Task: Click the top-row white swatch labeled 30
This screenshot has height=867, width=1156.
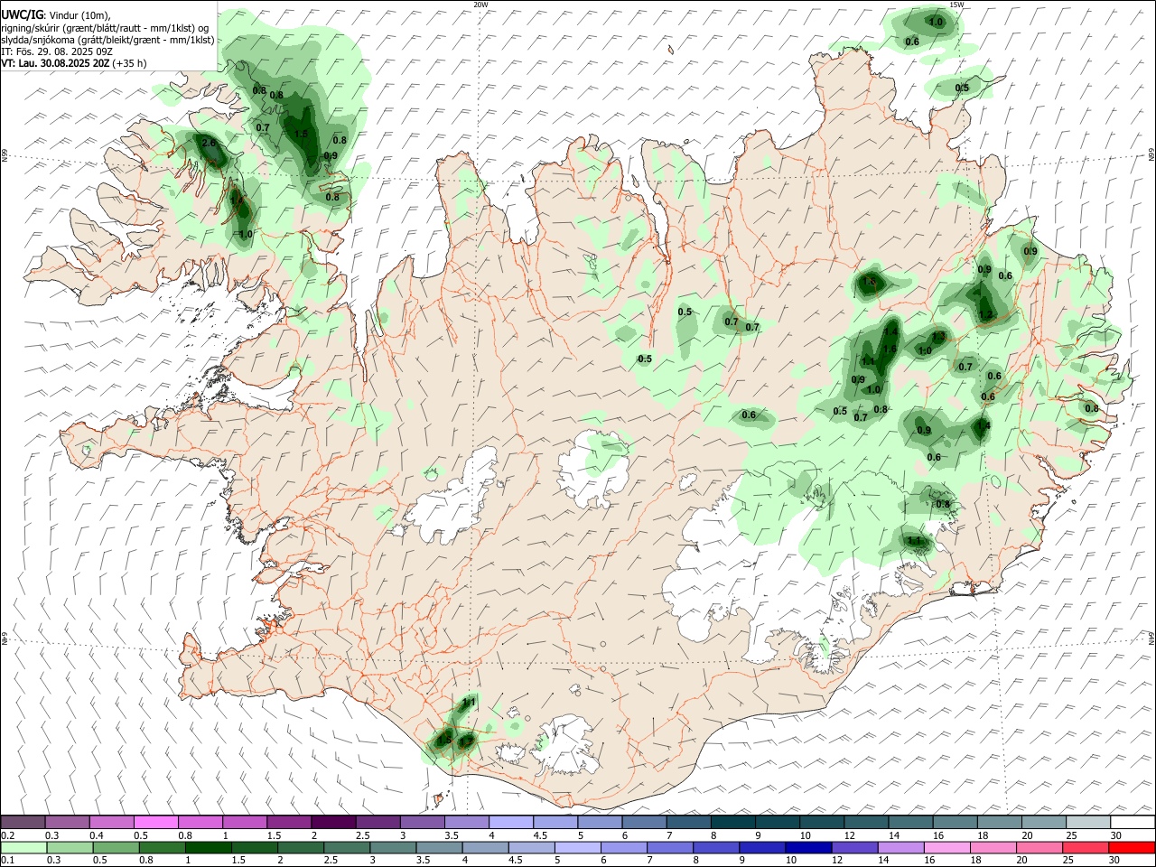Action: pyautogui.click(x=1133, y=822)
